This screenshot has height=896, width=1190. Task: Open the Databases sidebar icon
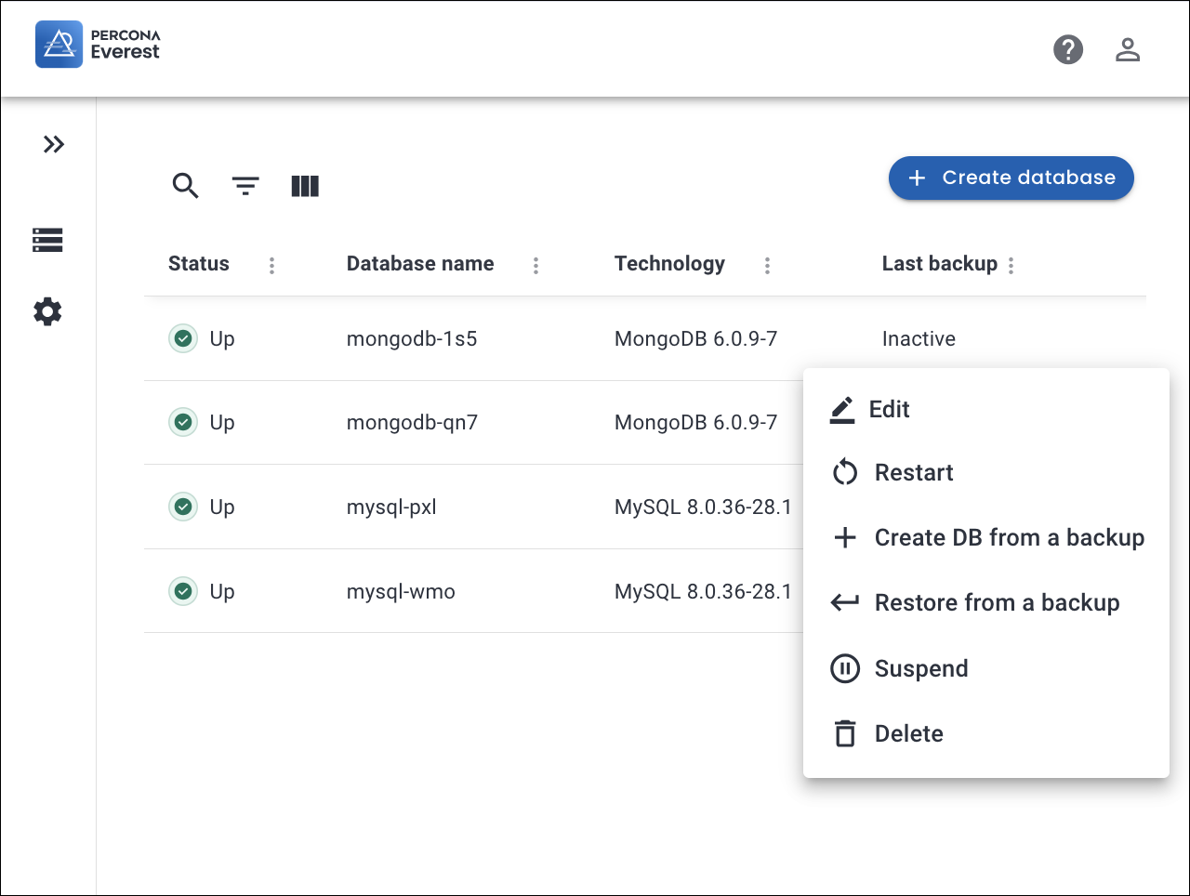pos(47,240)
